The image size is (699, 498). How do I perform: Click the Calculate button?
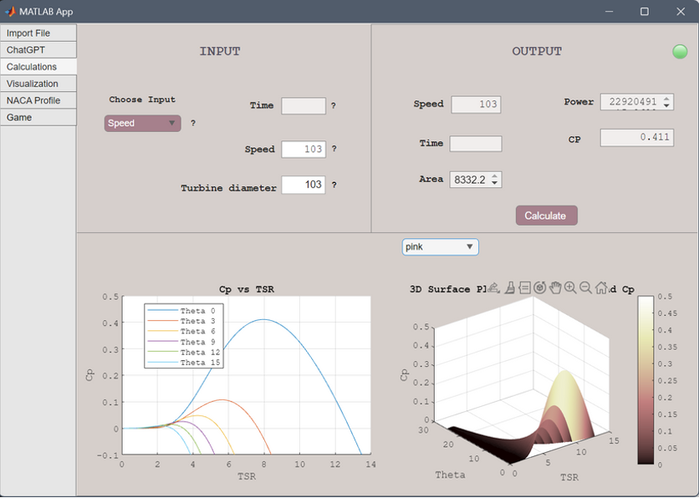(547, 216)
